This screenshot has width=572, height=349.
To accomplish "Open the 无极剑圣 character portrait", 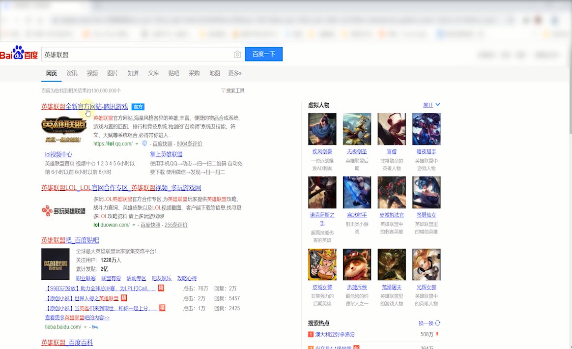I will pos(357,129).
